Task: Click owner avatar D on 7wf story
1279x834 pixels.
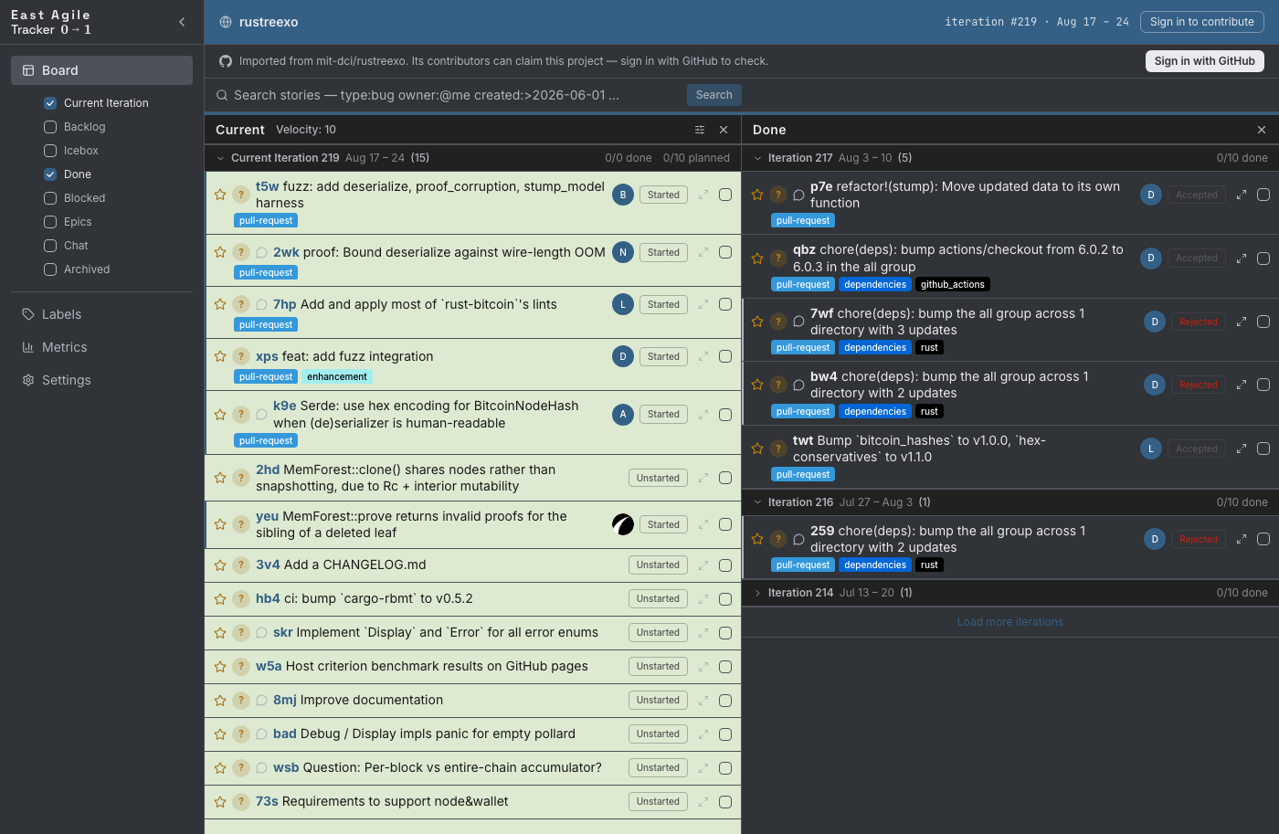Action: (x=1155, y=322)
